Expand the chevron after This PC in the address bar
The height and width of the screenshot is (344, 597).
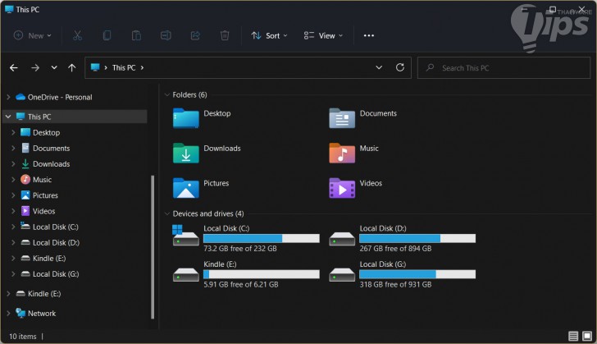coord(142,68)
